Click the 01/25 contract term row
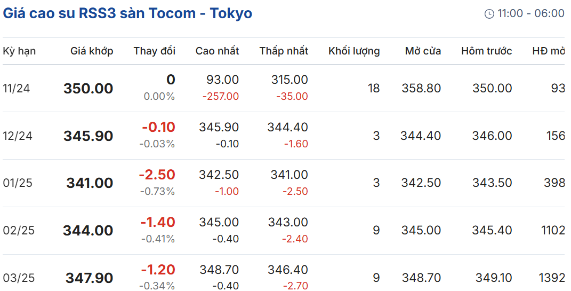Screen dimensions: 571x291 pyautogui.click(x=284, y=183)
